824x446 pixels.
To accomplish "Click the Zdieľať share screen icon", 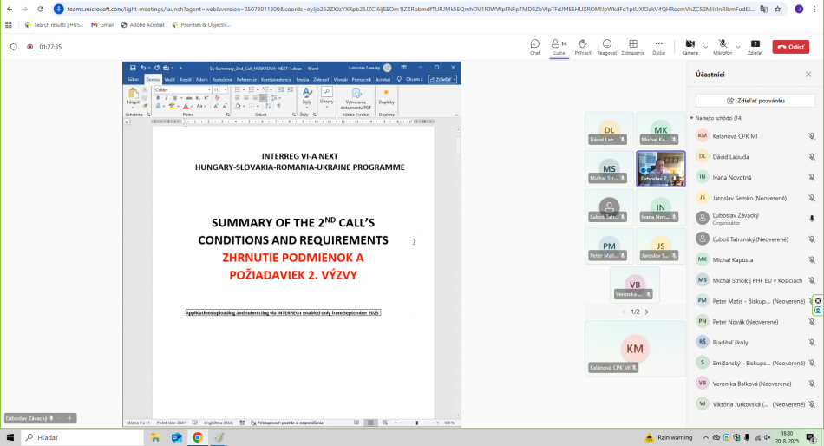I will 755,45.
